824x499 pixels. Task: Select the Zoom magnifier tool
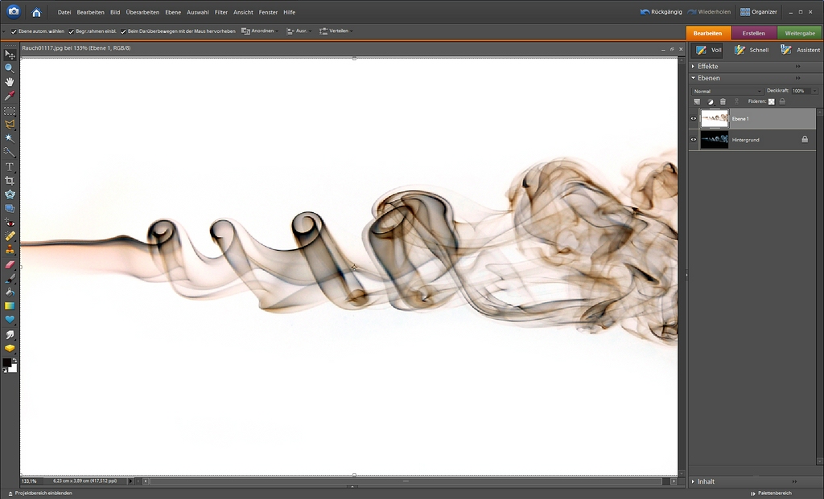tap(10, 68)
